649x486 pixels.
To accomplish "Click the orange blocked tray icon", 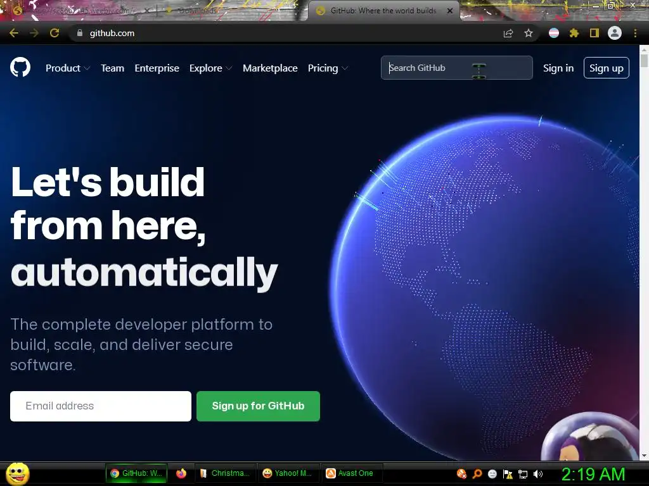I will 461,473.
